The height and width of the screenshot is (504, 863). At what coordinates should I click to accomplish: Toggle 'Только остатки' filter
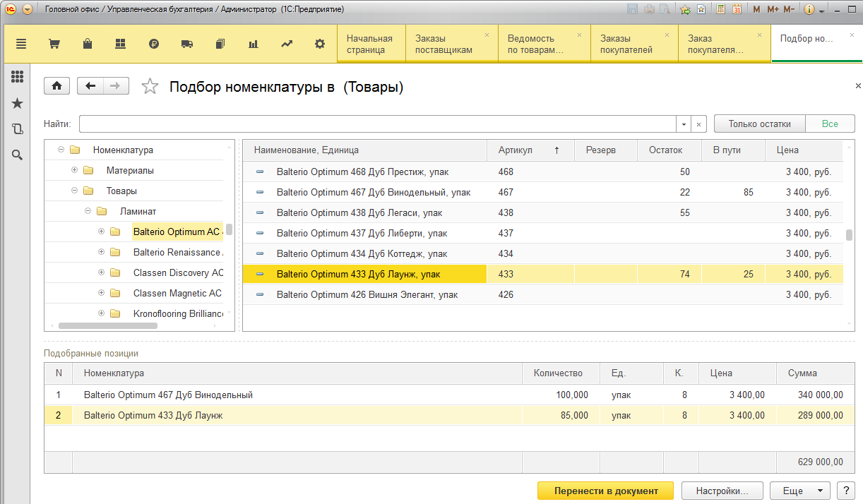(x=760, y=124)
